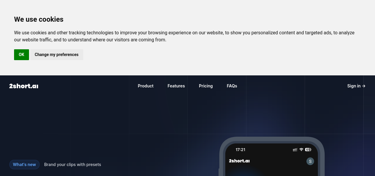375x176 pixels.
Task: Click the We use cookies heading
Action: coord(39,19)
